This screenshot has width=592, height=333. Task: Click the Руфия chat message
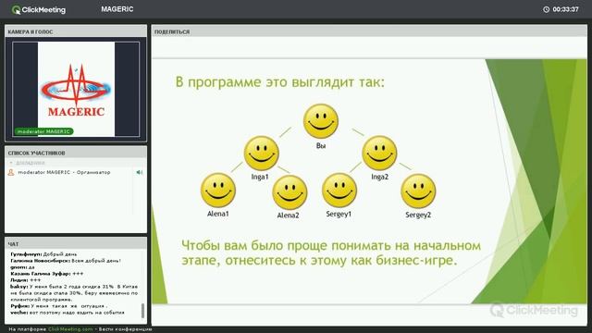58,306
